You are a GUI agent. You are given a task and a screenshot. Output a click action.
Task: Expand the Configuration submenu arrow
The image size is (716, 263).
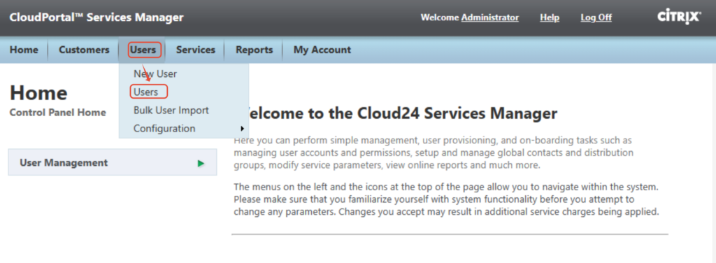click(242, 129)
